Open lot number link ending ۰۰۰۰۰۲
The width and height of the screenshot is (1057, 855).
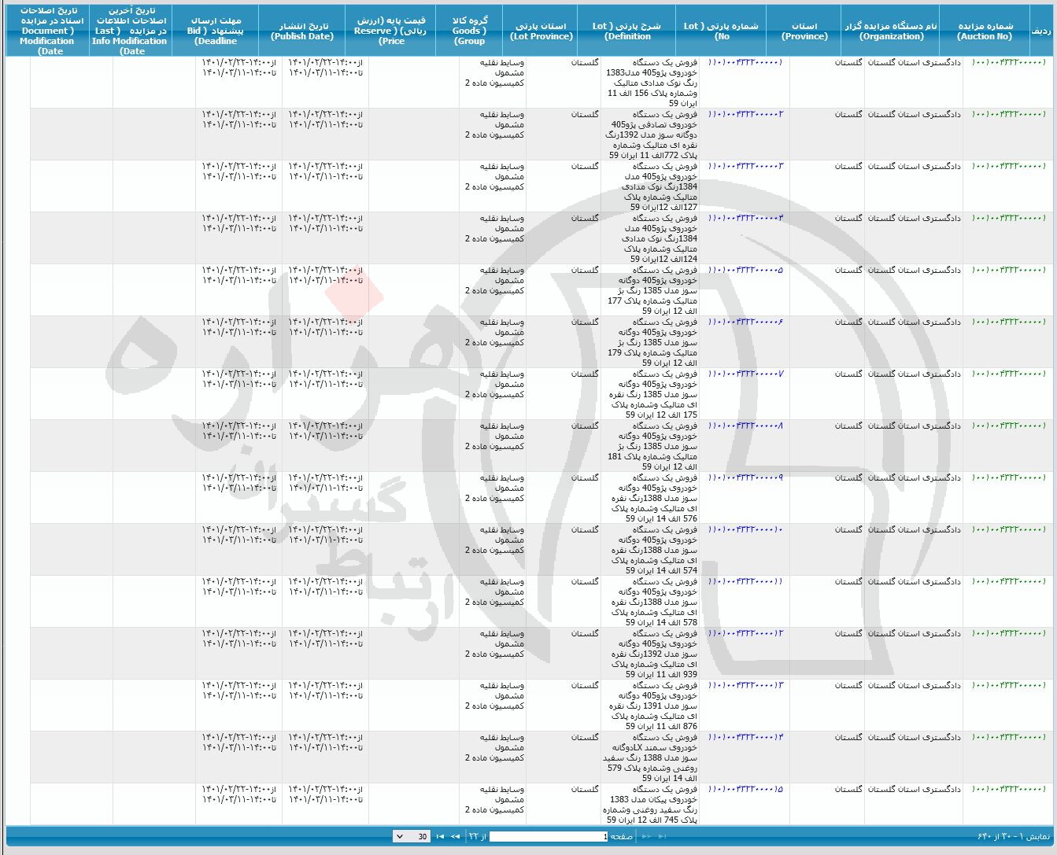coord(745,114)
